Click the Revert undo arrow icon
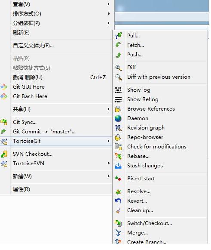 point(118,201)
